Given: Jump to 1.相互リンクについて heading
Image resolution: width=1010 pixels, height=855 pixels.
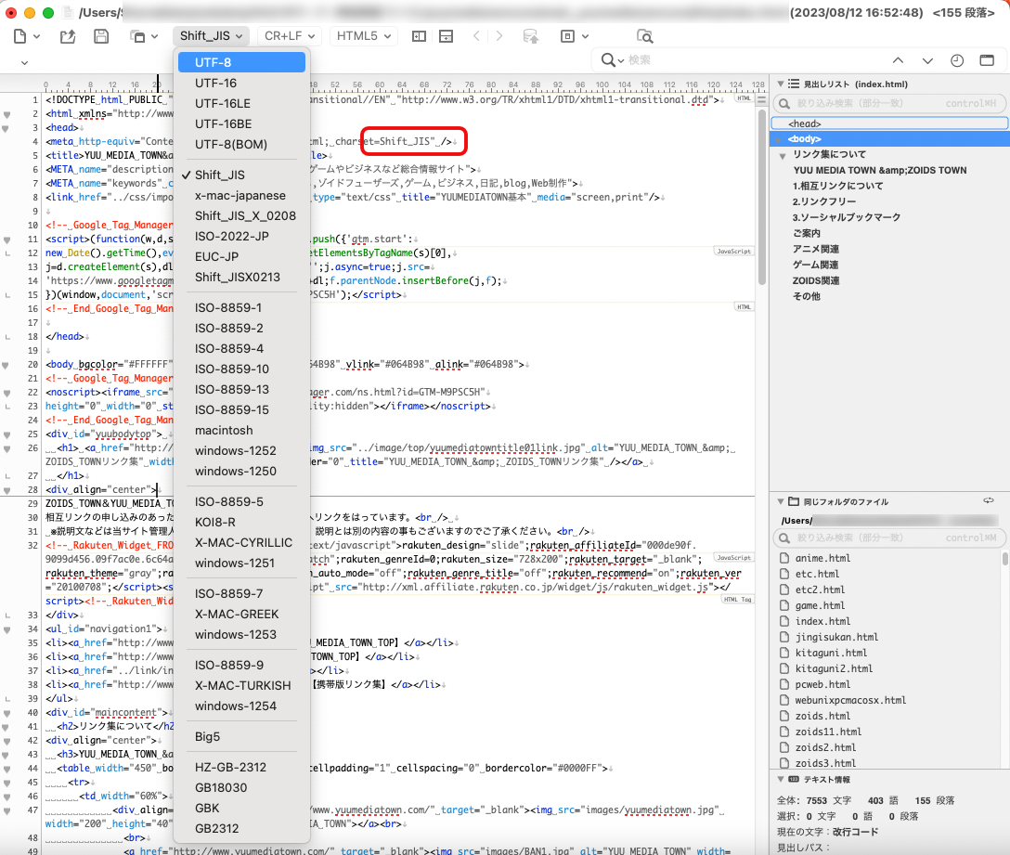Looking at the screenshot, I should coord(837,186).
